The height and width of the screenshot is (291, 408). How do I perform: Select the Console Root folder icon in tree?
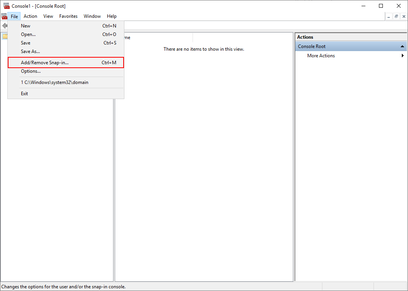(4, 37)
